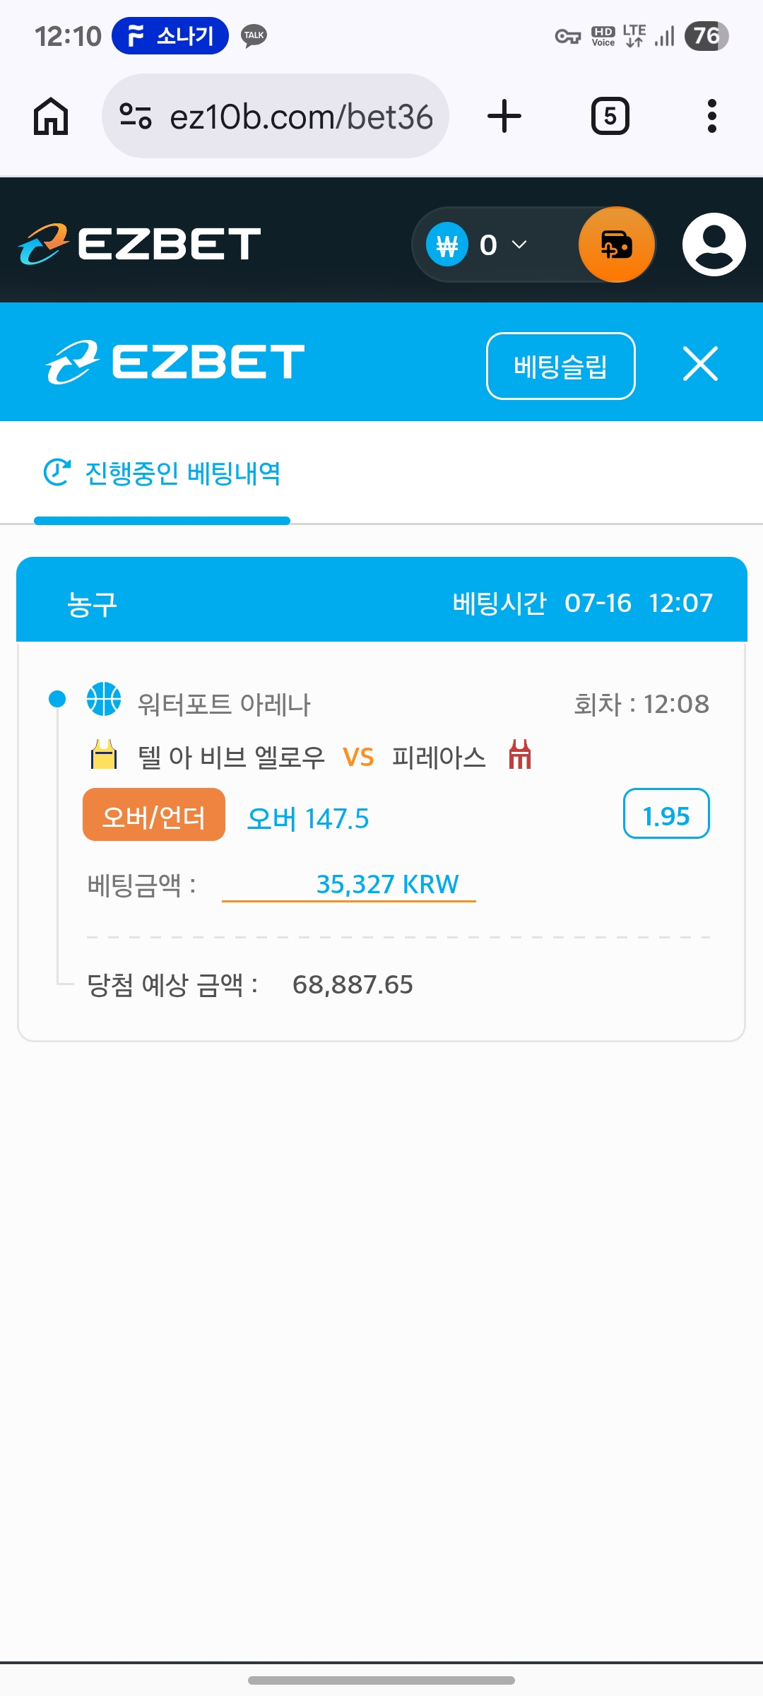
Task: Tap the won currency icon
Action: pyautogui.click(x=447, y=245)
